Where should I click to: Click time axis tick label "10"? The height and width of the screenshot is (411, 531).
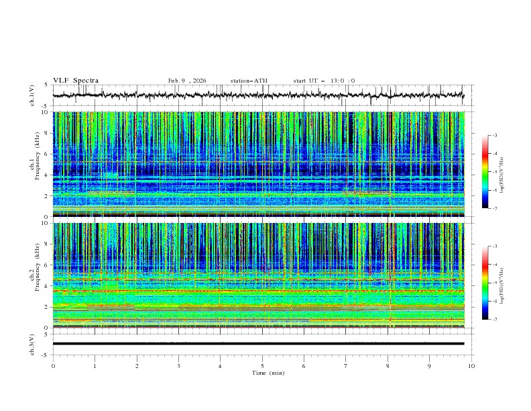point(471,366)
